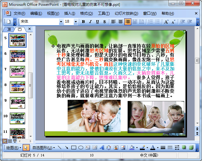Toggle Bold formatting

pyautogui.click(x=83, y=22)
